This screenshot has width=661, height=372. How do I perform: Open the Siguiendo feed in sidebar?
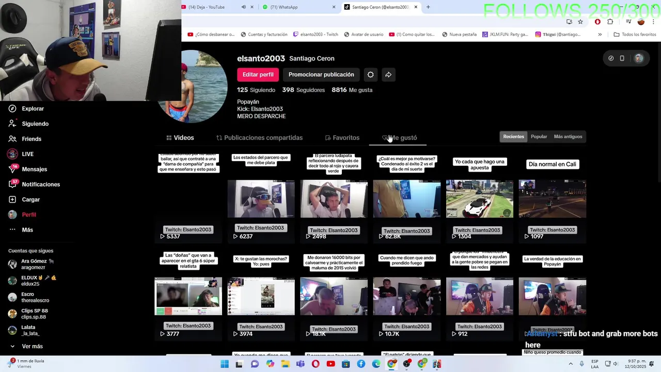(29, 124)
